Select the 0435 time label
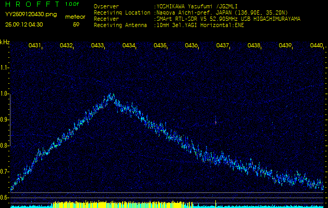 coord(160,46)
